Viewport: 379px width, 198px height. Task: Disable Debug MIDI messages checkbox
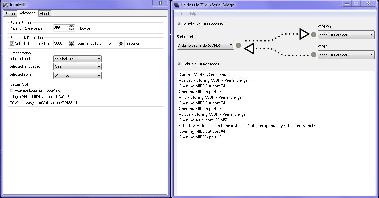click(179, 64)
